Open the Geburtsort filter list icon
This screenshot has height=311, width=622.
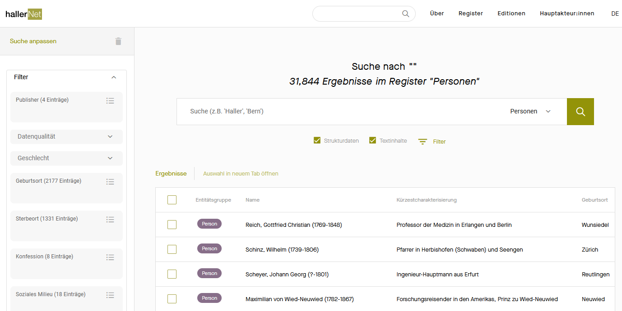[x=110, y=182]
